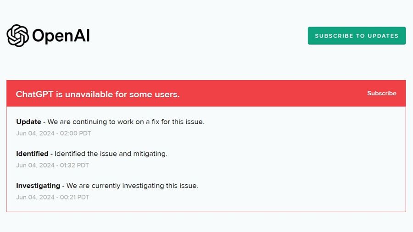Click the OpenAI wordmark text

(x=61, y=36)
